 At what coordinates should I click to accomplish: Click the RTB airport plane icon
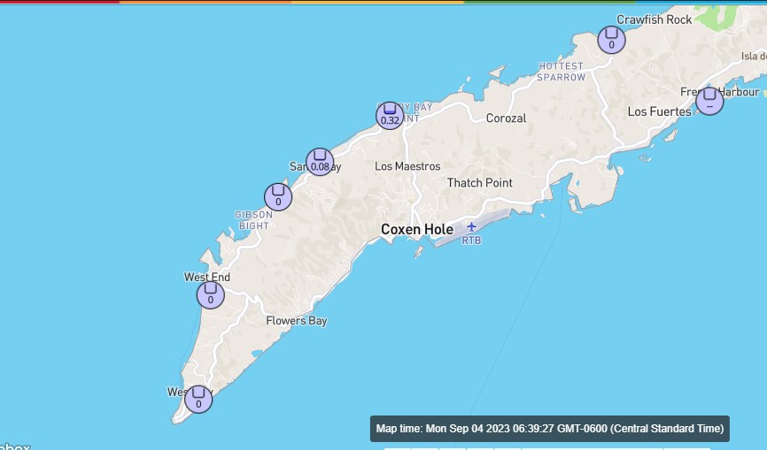coord(471,227)
